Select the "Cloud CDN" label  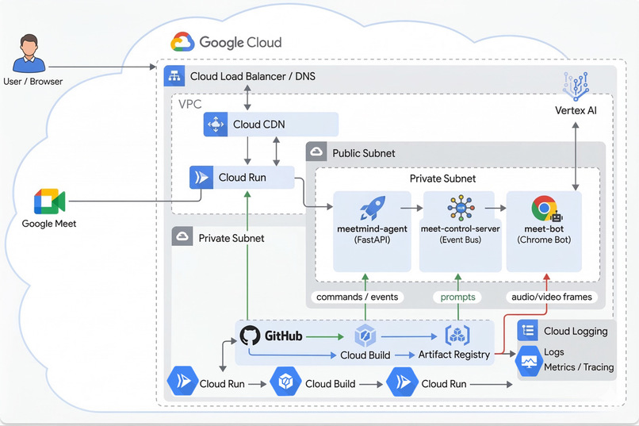(x=258, y=125)
